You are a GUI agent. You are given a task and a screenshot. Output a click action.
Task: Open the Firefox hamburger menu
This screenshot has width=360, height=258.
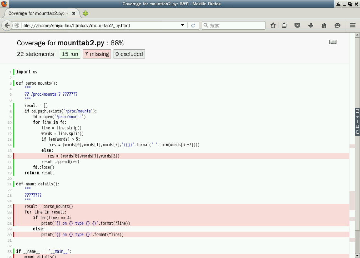click(353, 25)
